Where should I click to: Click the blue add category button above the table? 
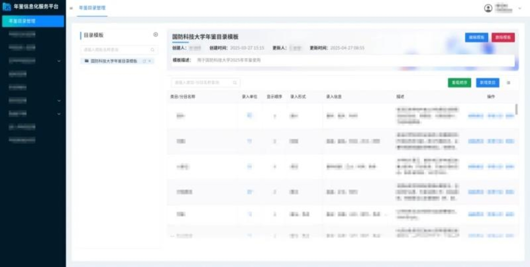coord(488,83)
